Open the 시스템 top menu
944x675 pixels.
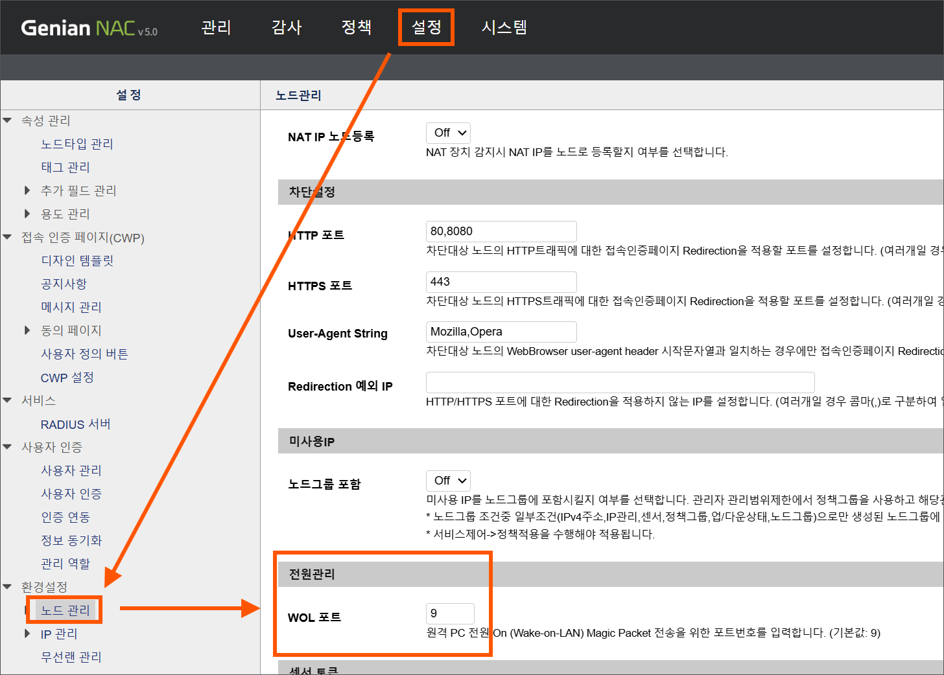click(x=504, y=27)
